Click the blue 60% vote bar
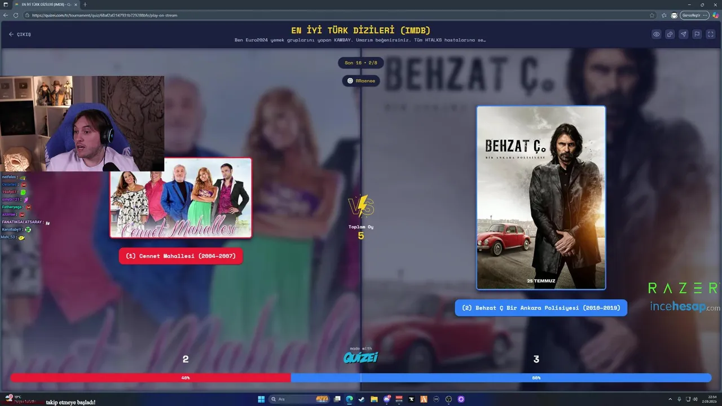Viewport: 722px width, 406px height. click(501, 378)
